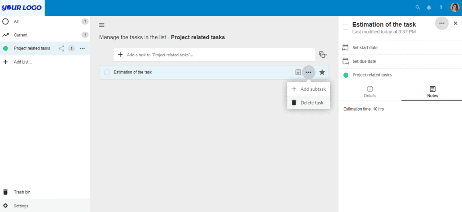Screen dimensions: 462x212
Task: Open the three-dot menu in detail panel header
Action: coord(442,23)
